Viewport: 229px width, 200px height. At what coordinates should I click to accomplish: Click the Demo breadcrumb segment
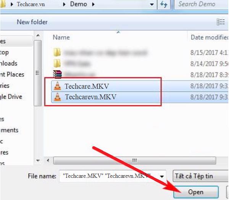(79, 4)
